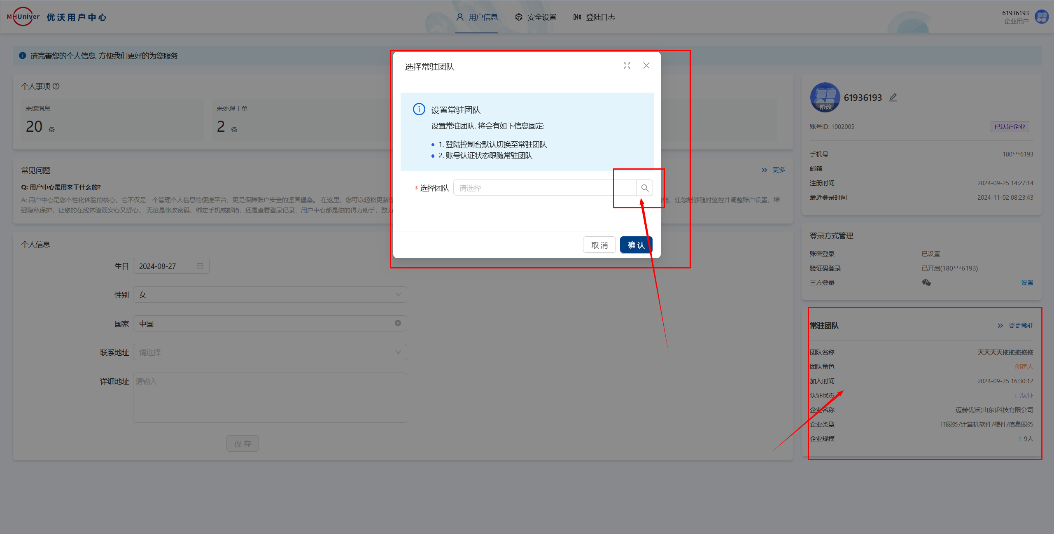Click the fullscreen expand icon in dialog

coord(627,66)
